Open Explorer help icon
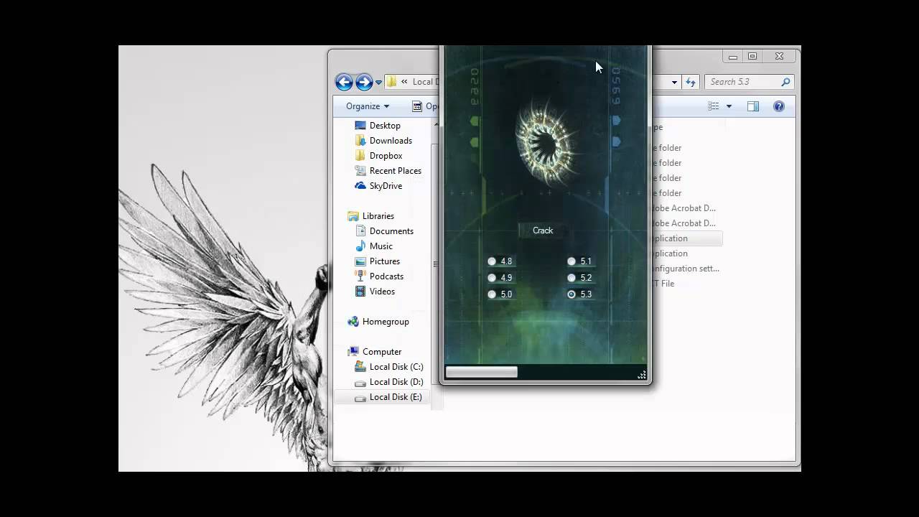 click(x=779, y=106)
